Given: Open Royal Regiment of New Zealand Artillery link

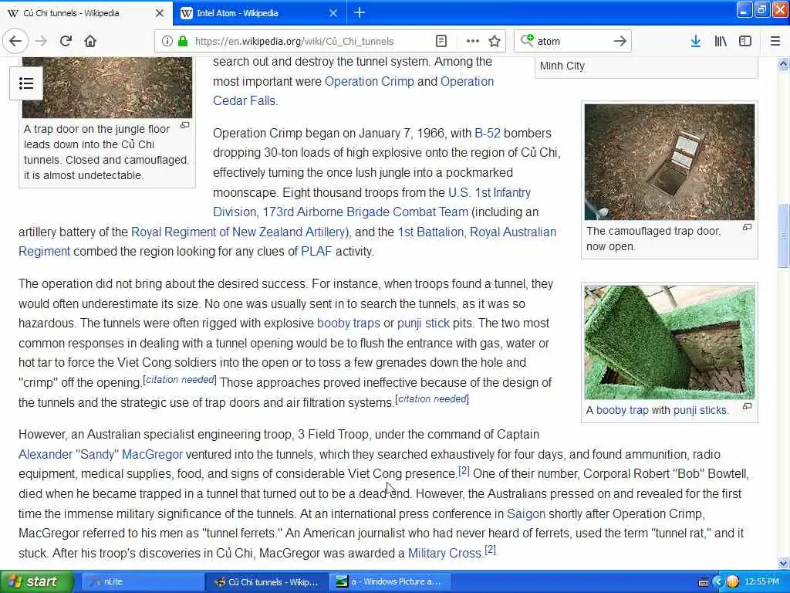Looking at the screenshot, I should (238, 232).
